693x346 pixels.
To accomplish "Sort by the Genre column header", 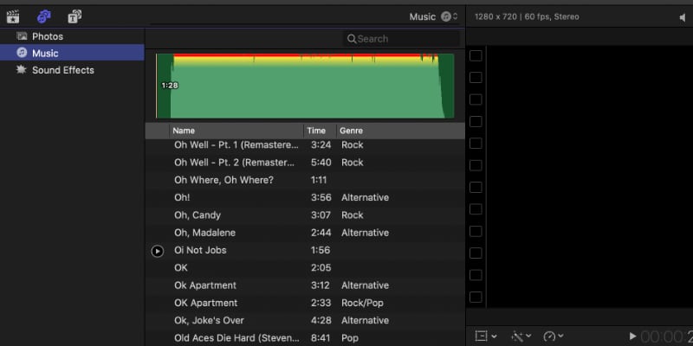I will click(x=400, y=131).
